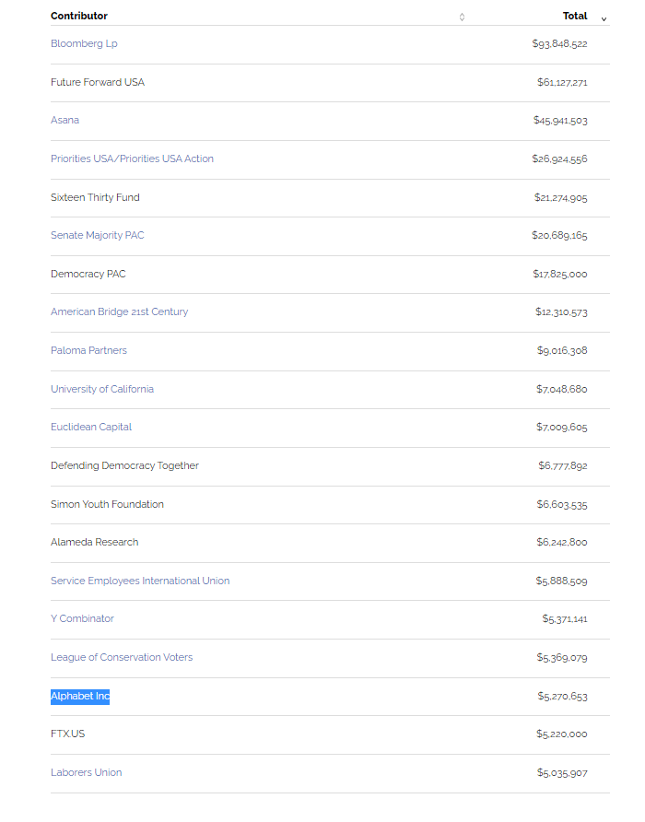Select Simon Youth Foundation name
Viewport: 645px width, 822px height.
click(108, 504)
